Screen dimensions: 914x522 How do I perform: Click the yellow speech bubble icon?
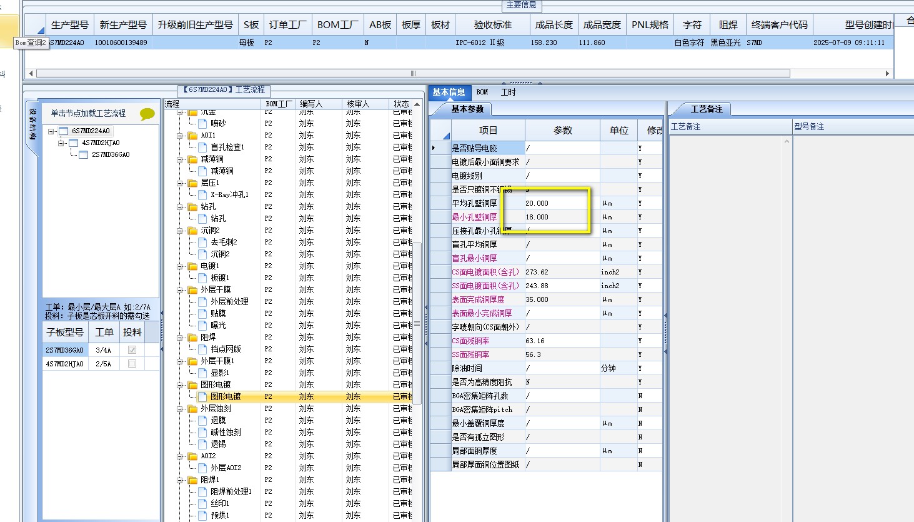click(147, 114)
